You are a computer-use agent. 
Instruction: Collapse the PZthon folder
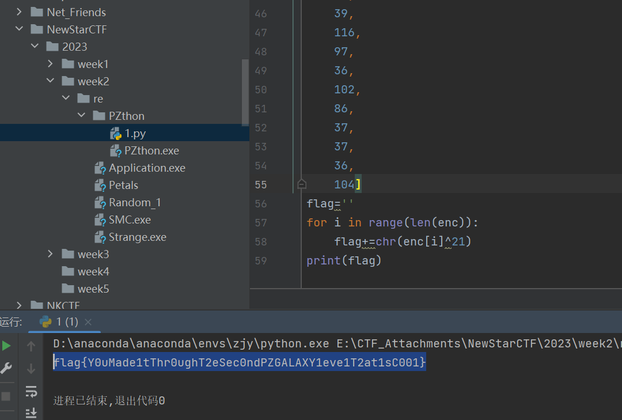tap(81, 116)
